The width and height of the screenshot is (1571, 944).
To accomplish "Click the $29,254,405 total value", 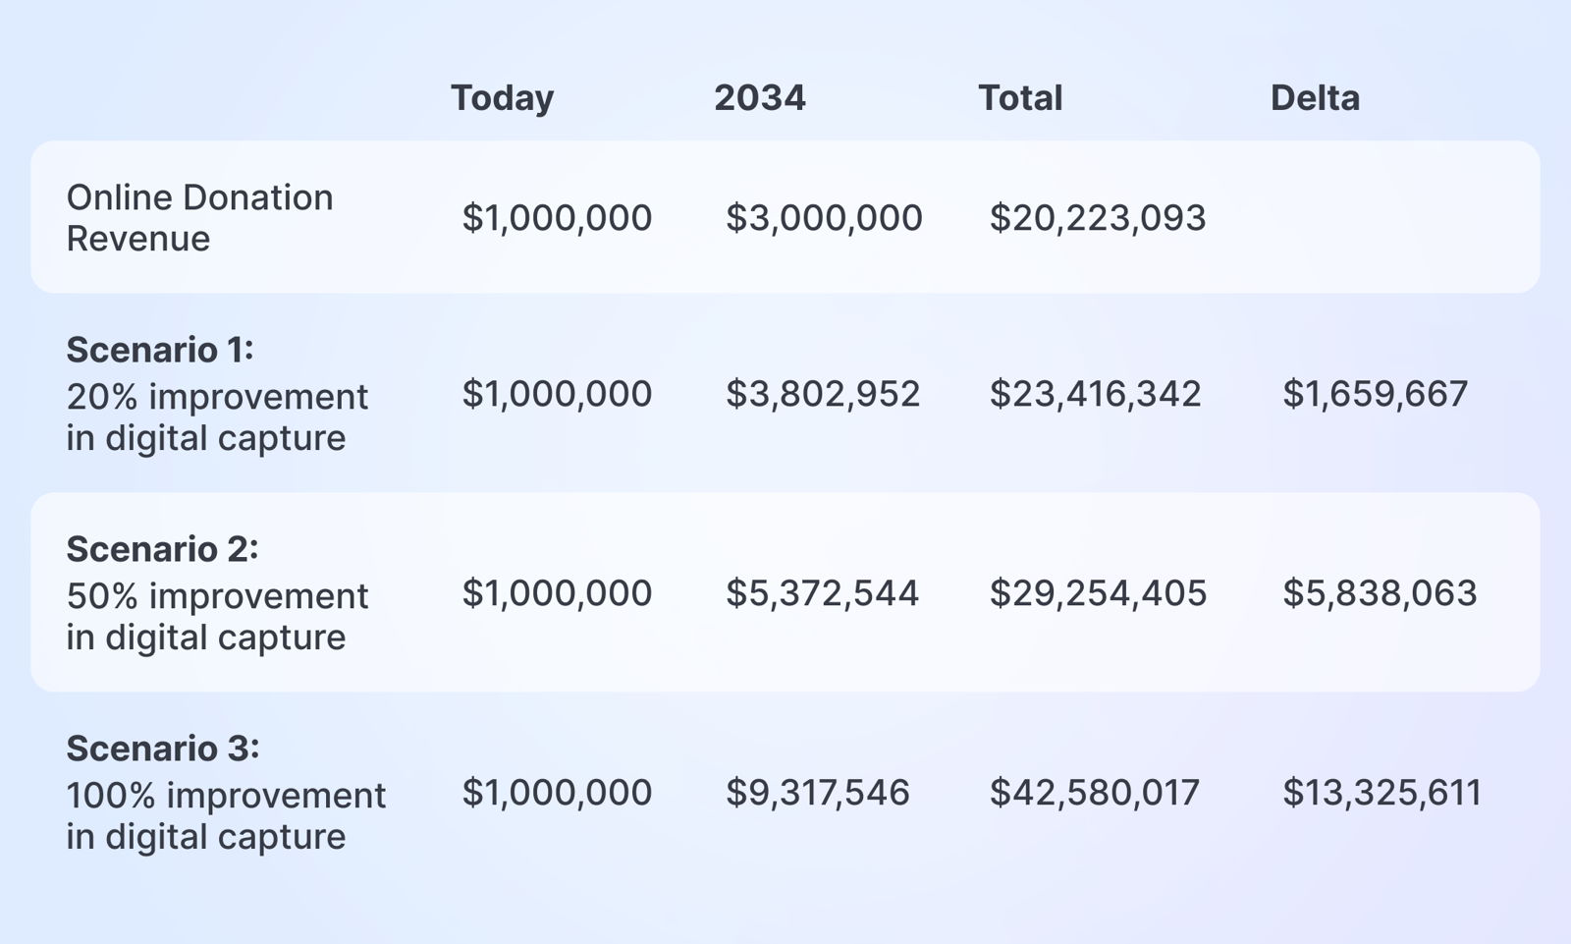I will tap(1098, 593).
